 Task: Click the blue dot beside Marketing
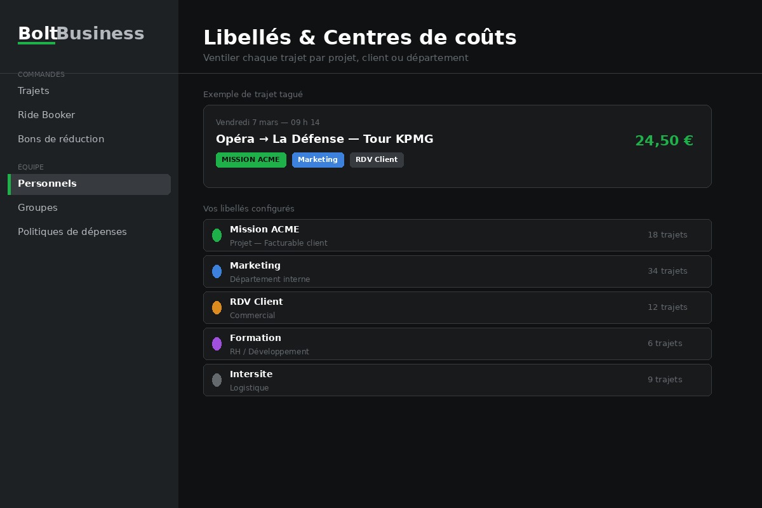(217, 271)
